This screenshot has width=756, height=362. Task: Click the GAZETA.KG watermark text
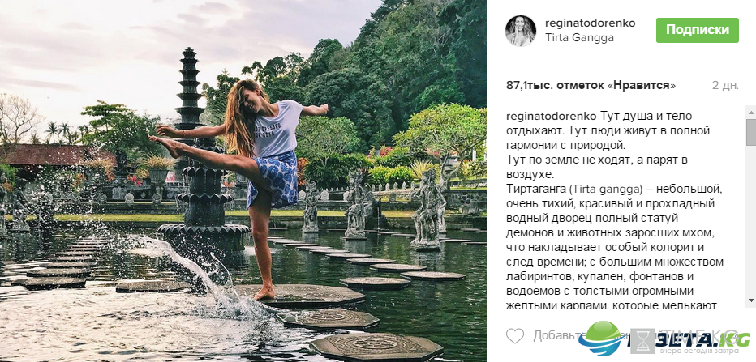tap(691, 339)
